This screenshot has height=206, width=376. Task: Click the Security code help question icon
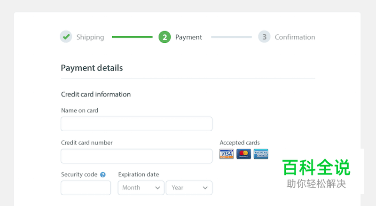[103, 174]
